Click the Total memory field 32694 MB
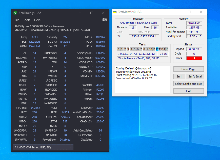This screenshot has height=160, width=220. point(194,23)
